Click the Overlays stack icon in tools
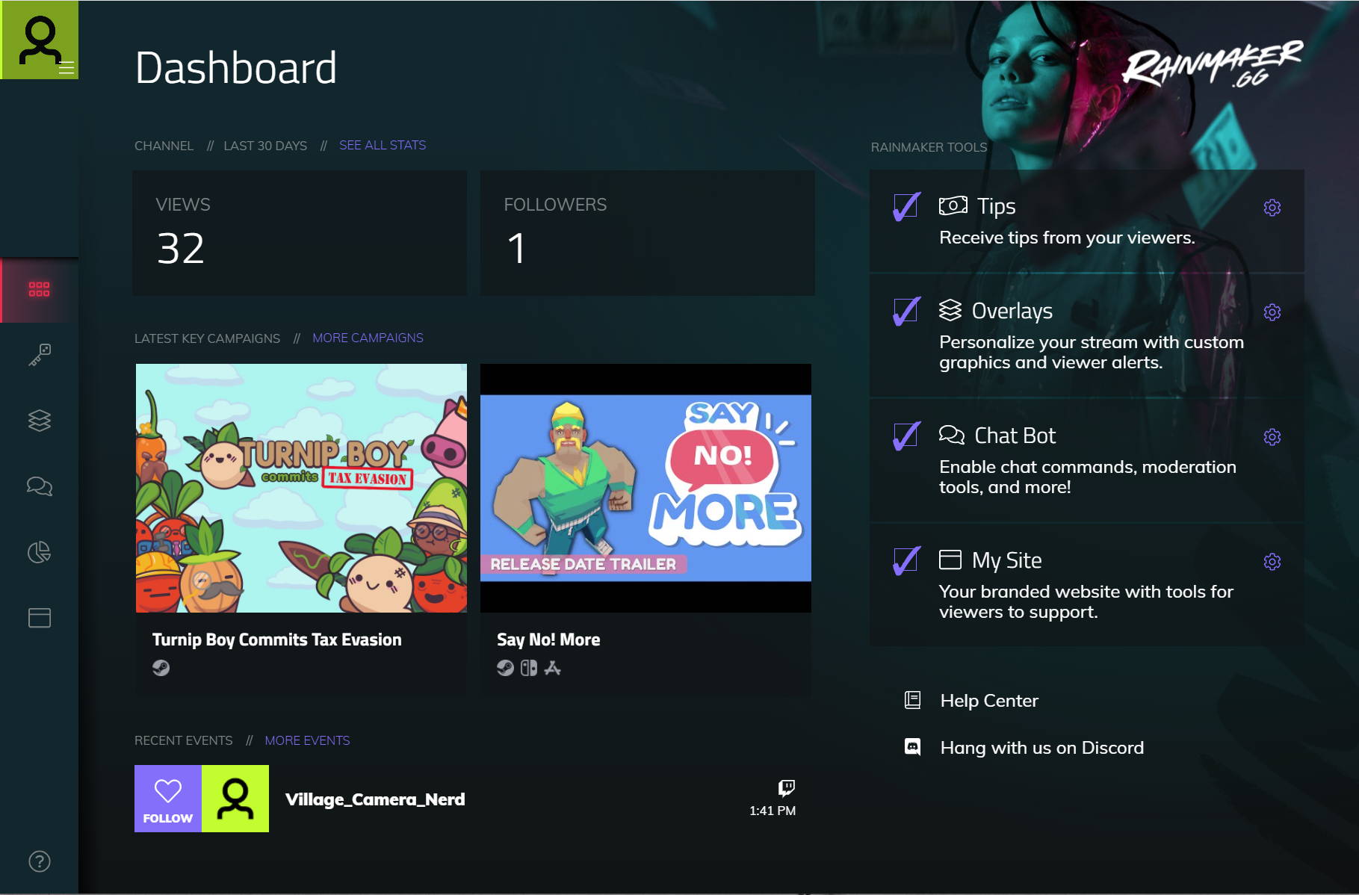This screenshot has width=1359, height=895. (x=950, y=310)
